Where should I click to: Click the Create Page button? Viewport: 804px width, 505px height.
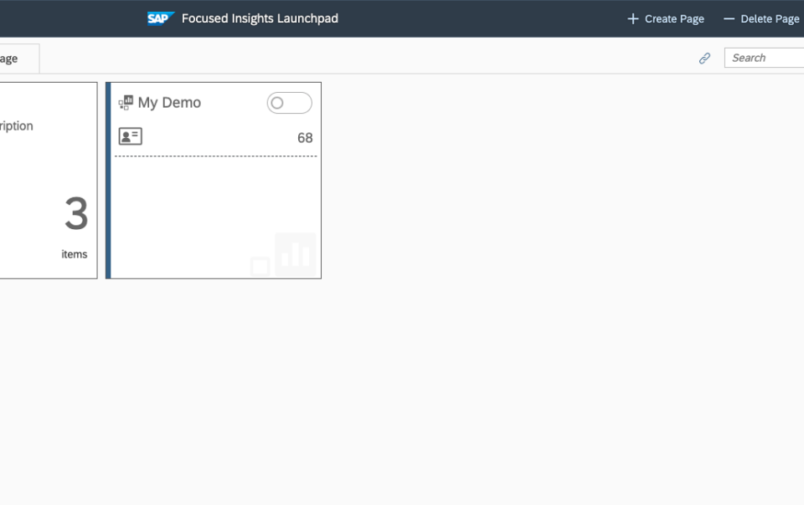coord(666,19)
